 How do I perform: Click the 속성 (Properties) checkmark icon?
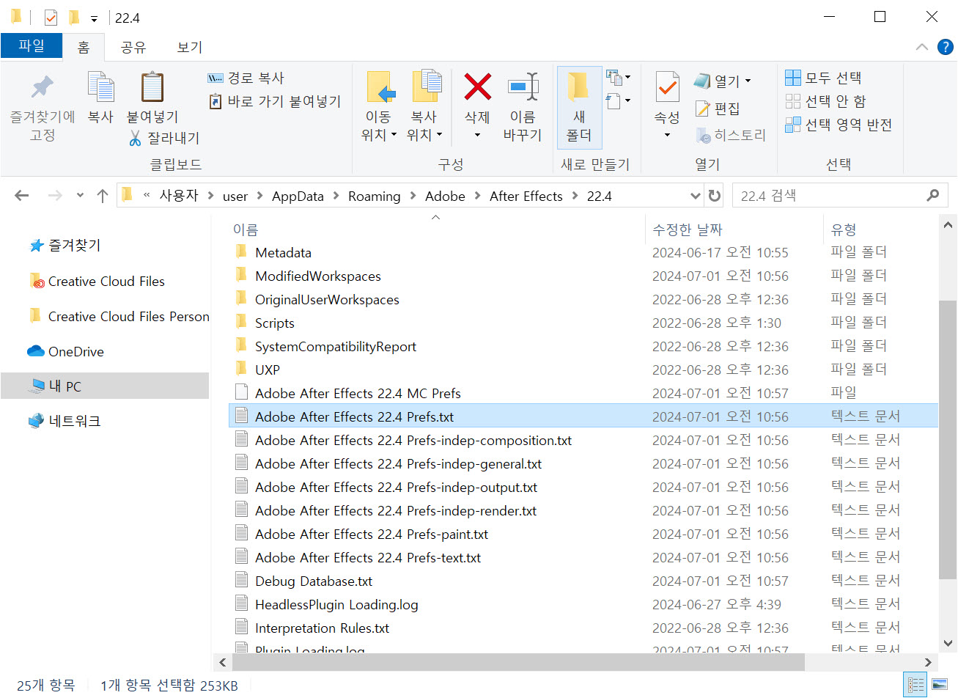click(667, 88)
